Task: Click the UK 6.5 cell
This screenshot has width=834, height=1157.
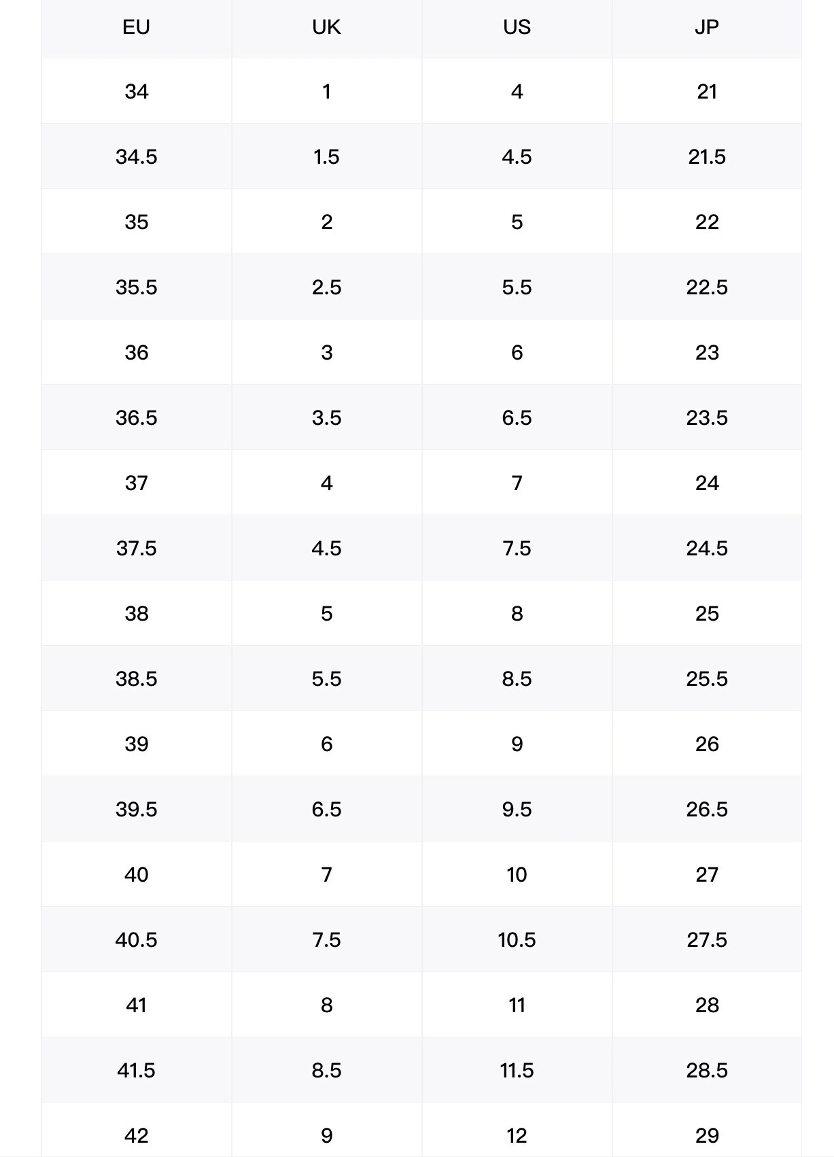Action: tap(326, 809)
